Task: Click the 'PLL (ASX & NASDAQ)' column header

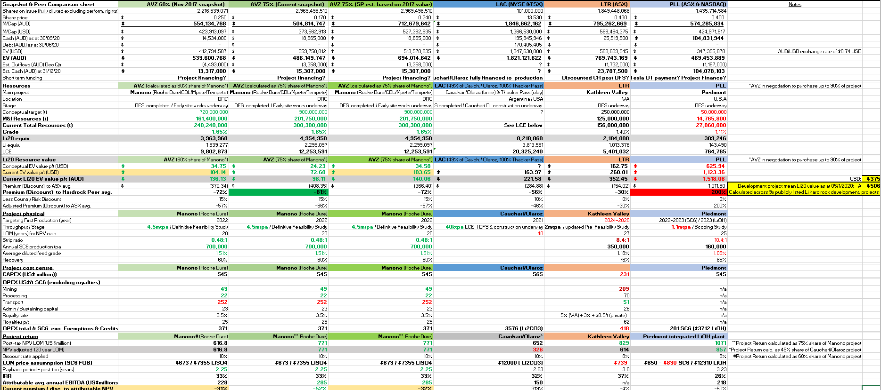Action: coord(698,4)
